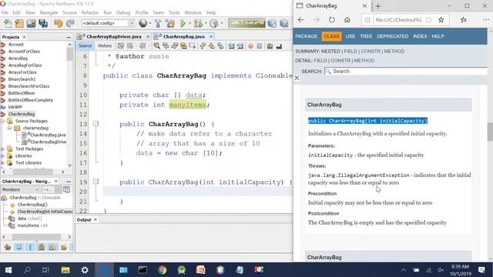Run the project with green play icon
The width and height of the screenshot is (493, 277).
(x=183, y=23)
